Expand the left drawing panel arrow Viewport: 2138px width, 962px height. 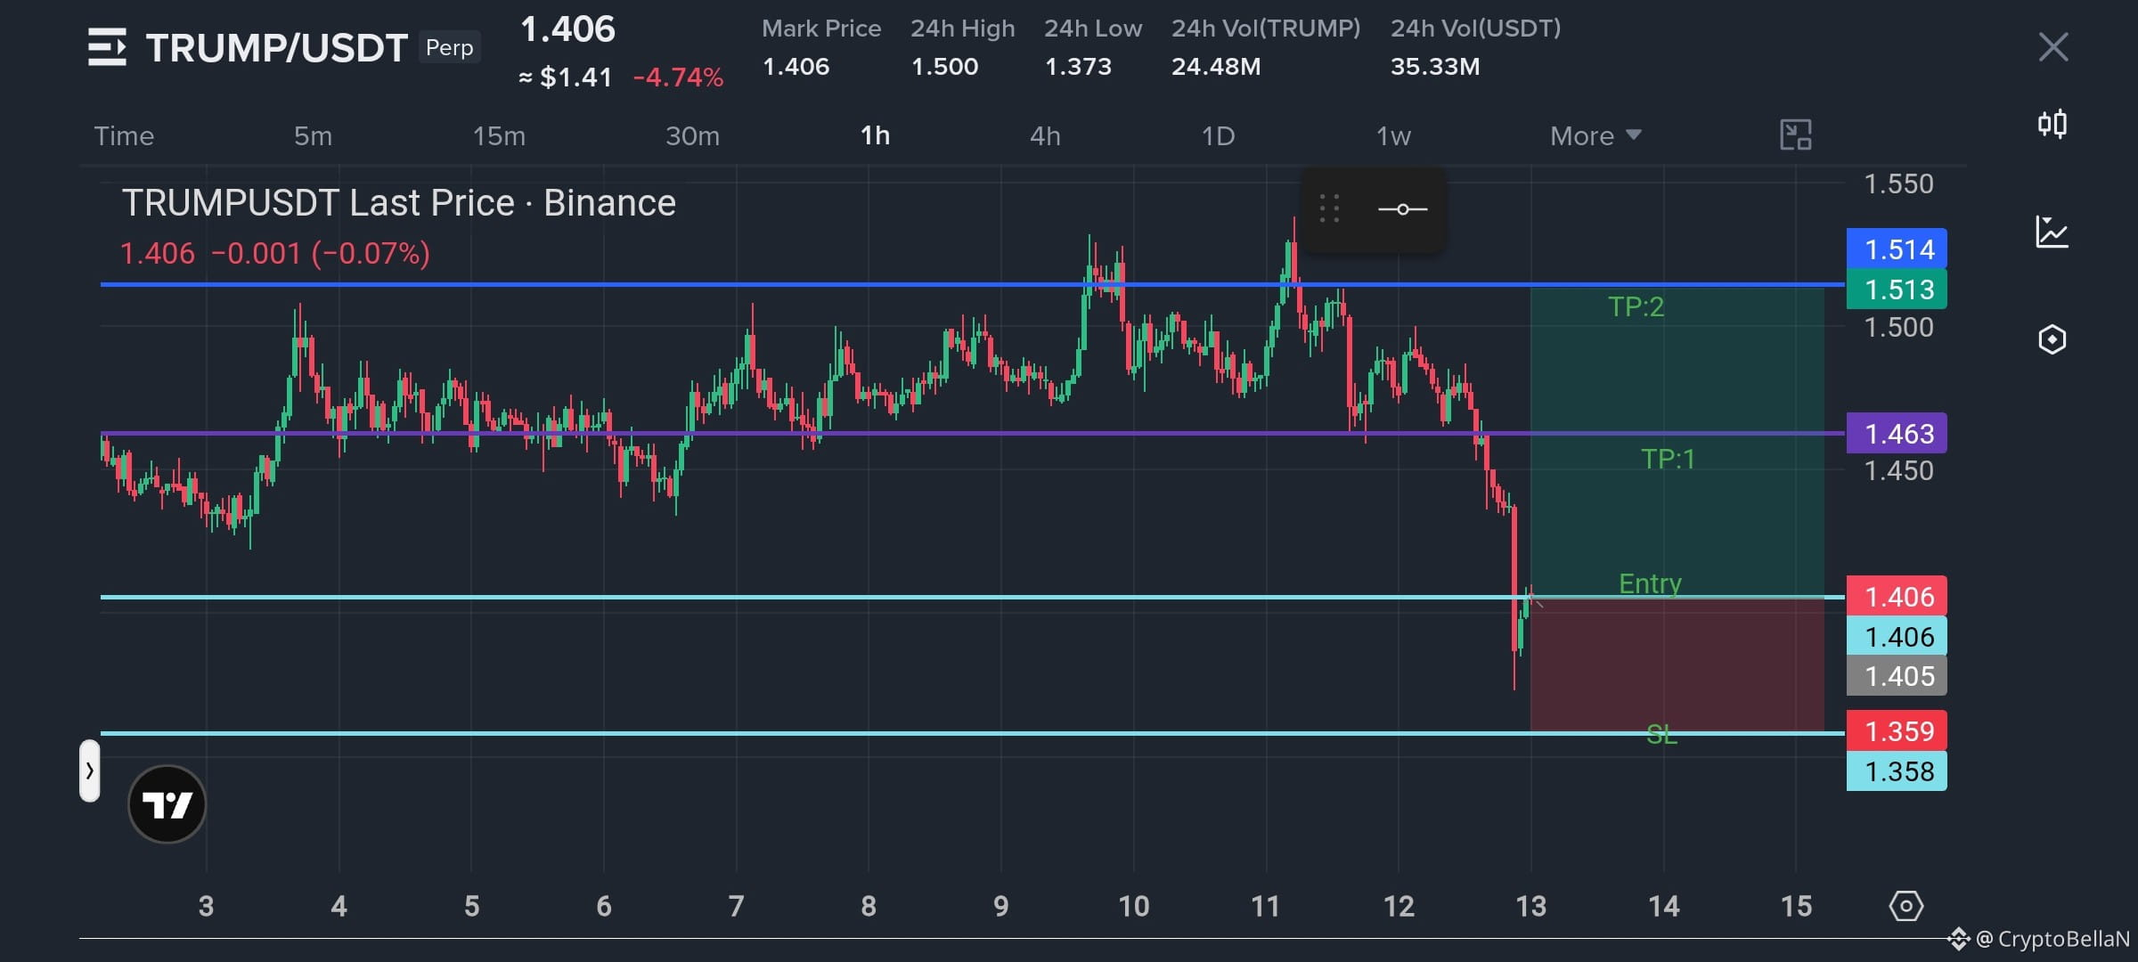coord(90,770)
